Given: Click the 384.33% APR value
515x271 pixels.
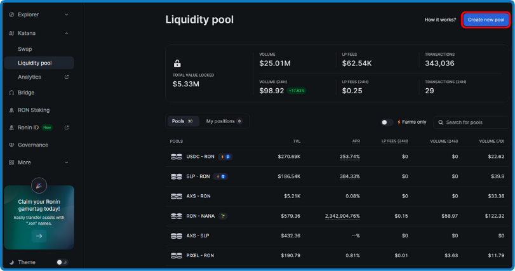Looking at the screenshot, I should [349, 176].
